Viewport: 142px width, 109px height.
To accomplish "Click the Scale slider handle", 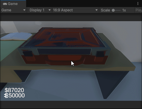I will click(x=113, y=10).
